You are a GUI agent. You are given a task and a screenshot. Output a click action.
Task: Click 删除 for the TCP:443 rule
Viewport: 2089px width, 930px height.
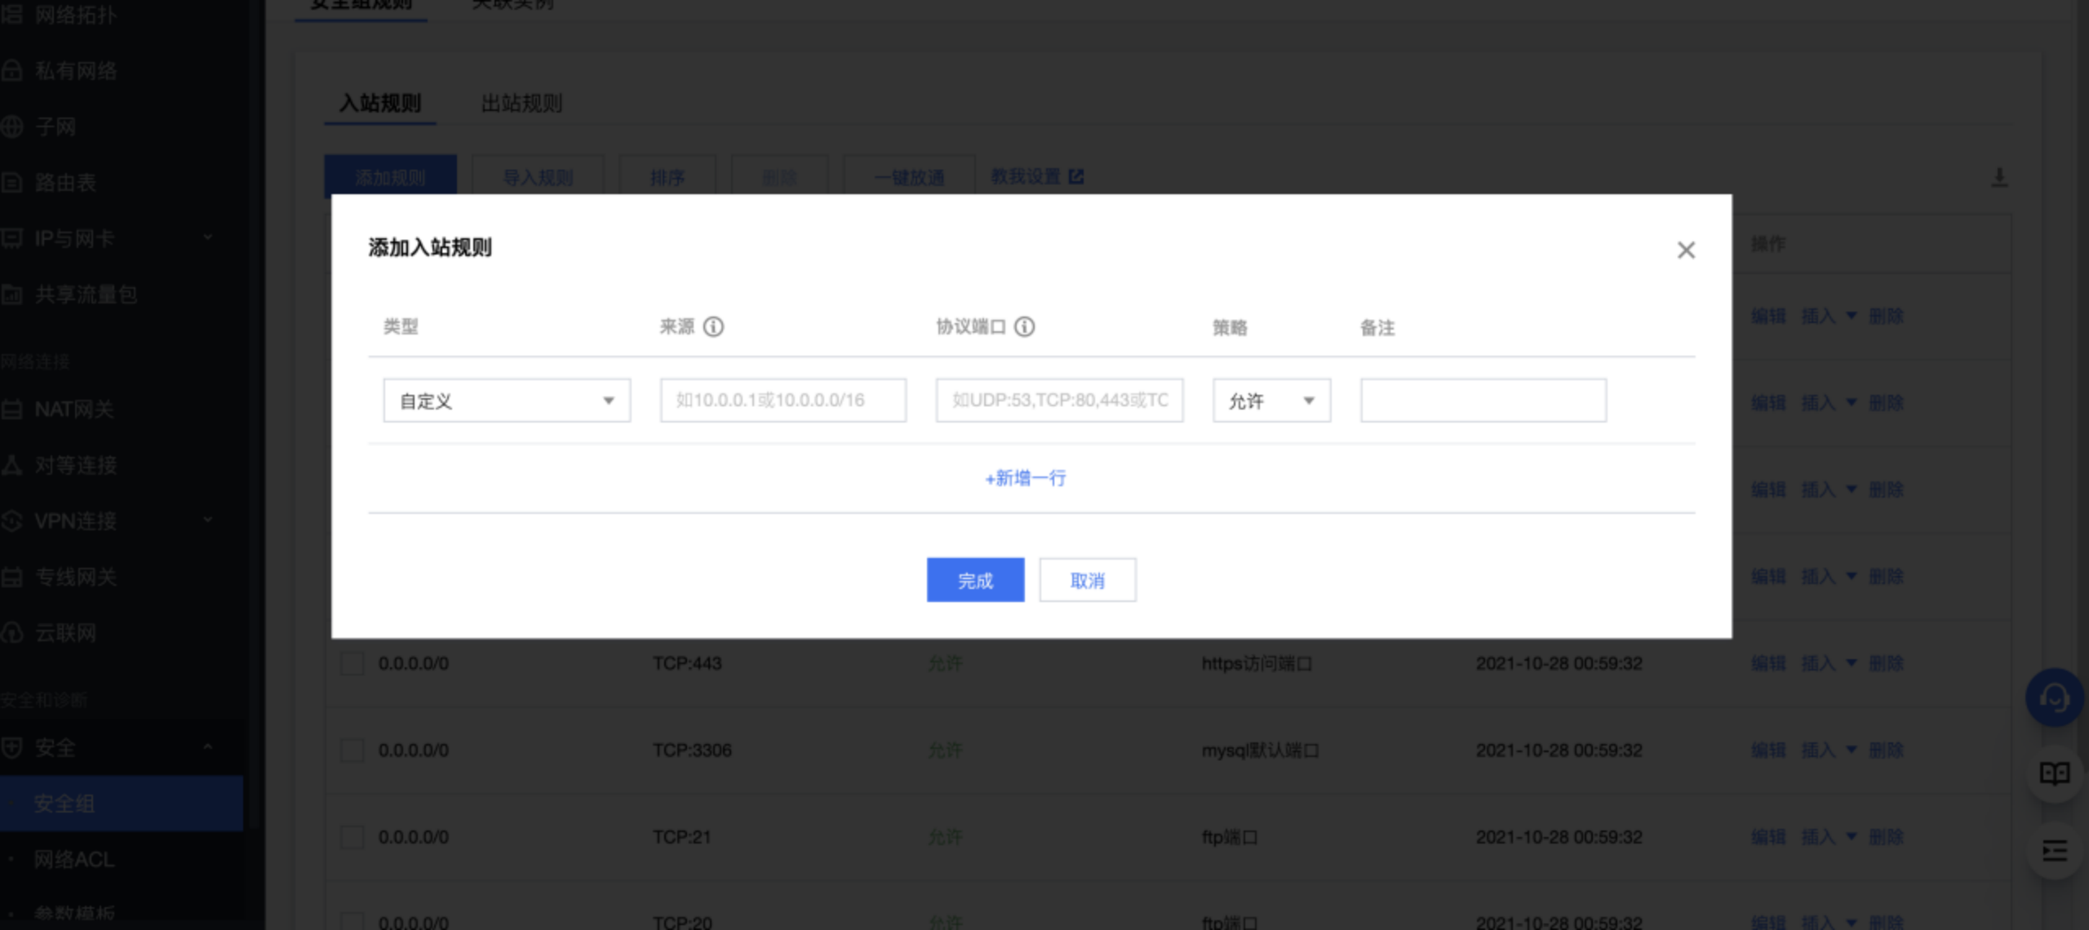(1886, 663)
